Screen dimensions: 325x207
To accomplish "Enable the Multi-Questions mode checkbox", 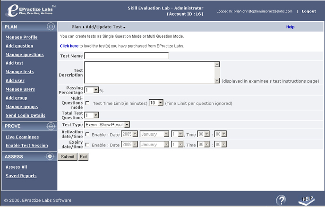I will coord(87,103).
